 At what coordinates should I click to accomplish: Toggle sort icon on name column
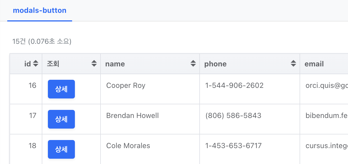click(x=193, y=64)
